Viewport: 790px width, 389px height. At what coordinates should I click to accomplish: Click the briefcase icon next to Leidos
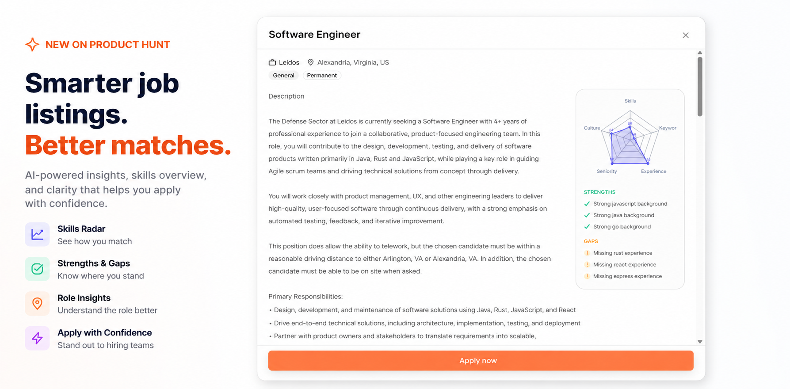click(x=272, y=62)
